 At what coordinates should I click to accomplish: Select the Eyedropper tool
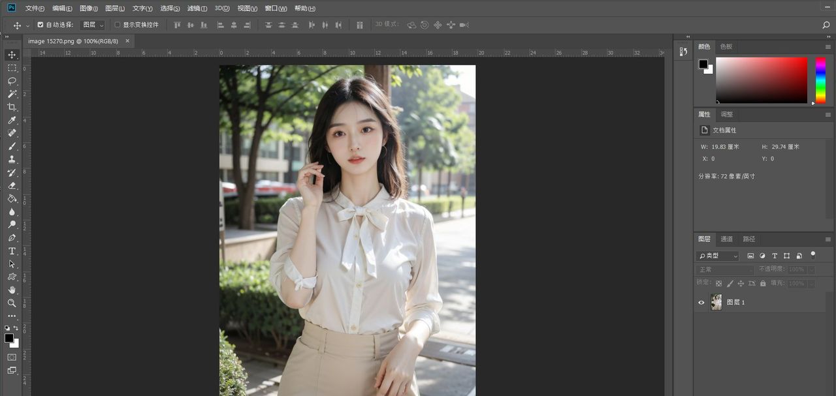click(12, 121)
